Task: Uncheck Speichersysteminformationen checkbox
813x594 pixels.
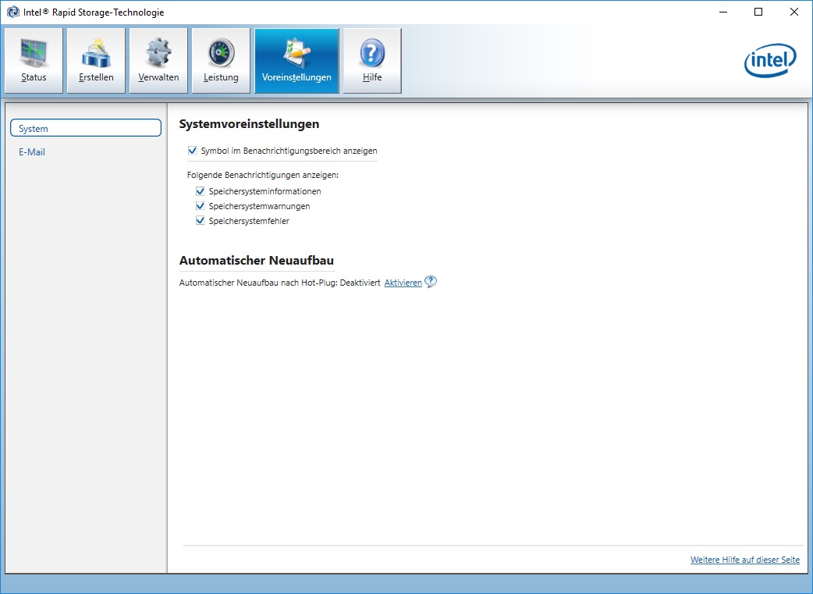Action: pyautogui.click(x=201, y=191)
